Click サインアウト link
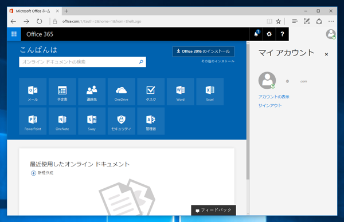Screen dimensions: 344x222 click(x=270, y=105)
